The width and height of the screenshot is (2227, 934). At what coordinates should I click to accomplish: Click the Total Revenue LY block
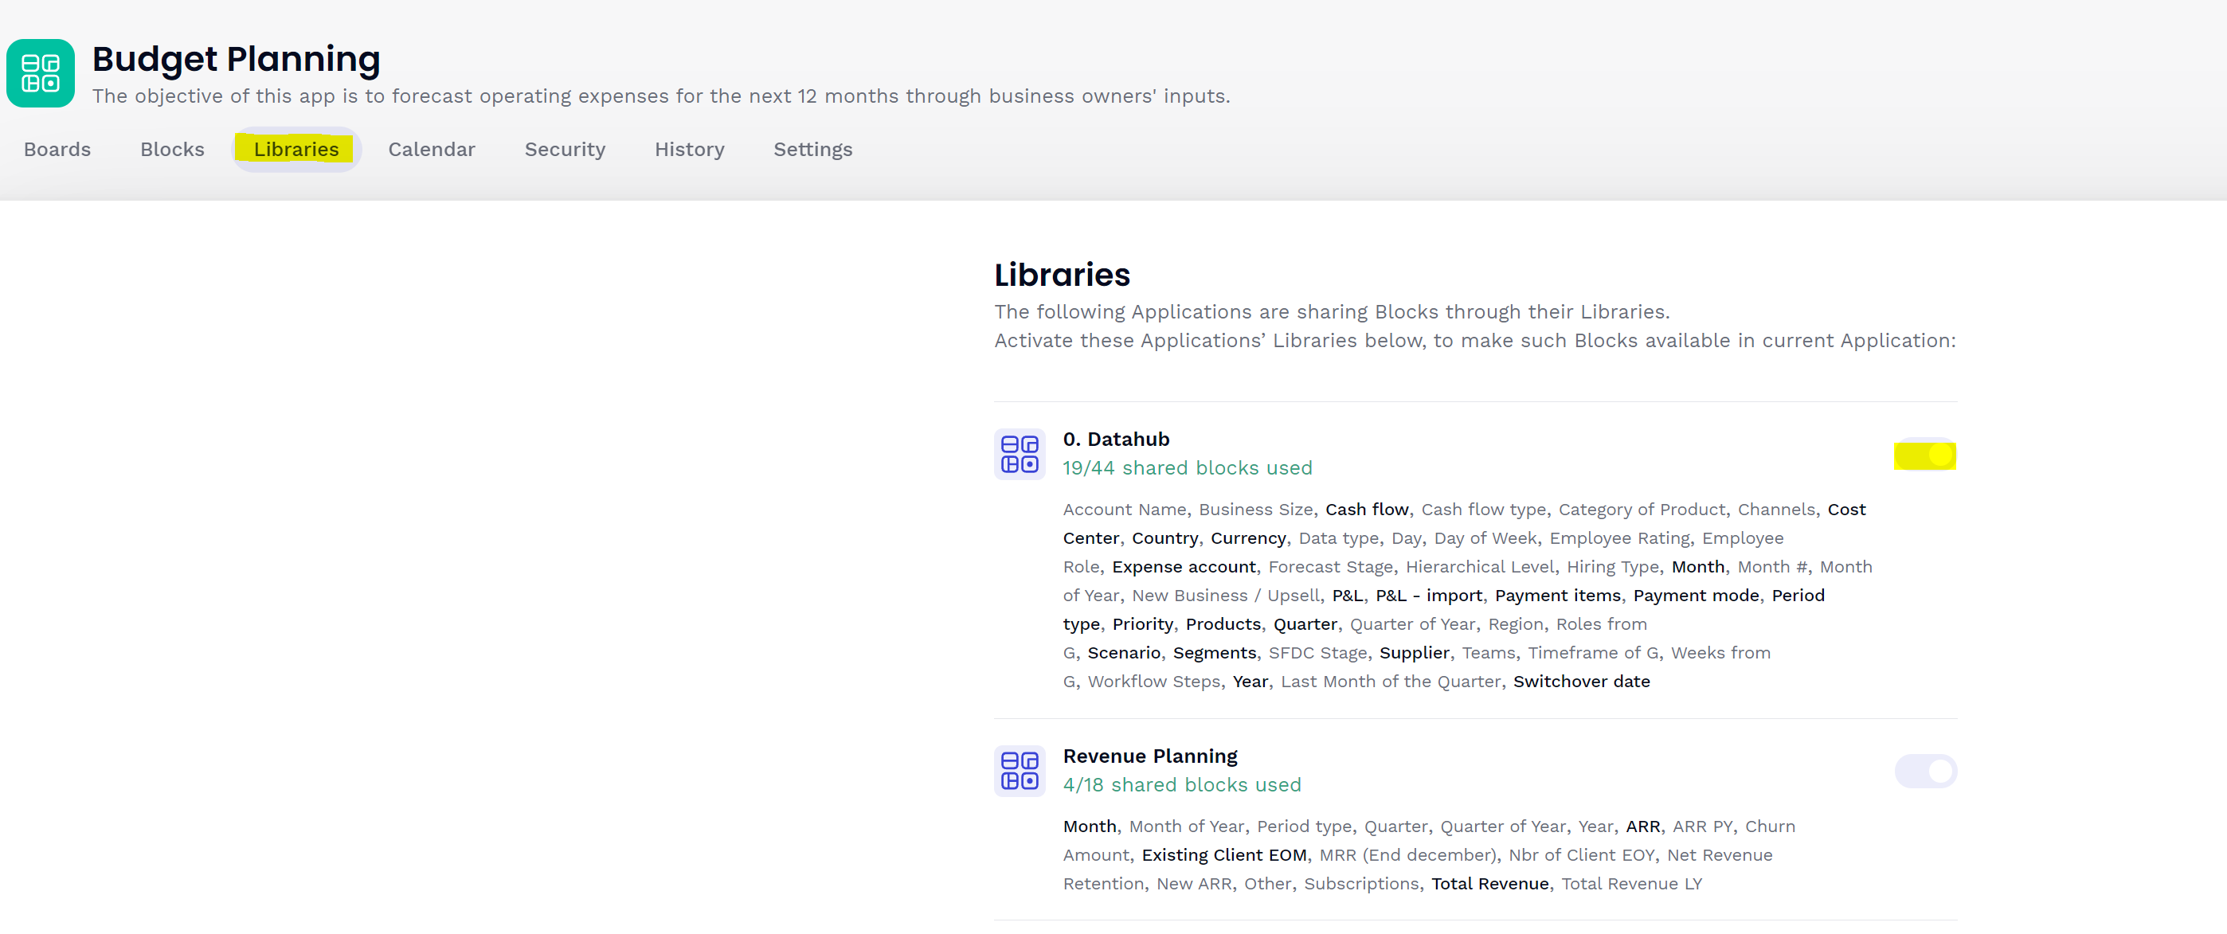(1631, 883)
